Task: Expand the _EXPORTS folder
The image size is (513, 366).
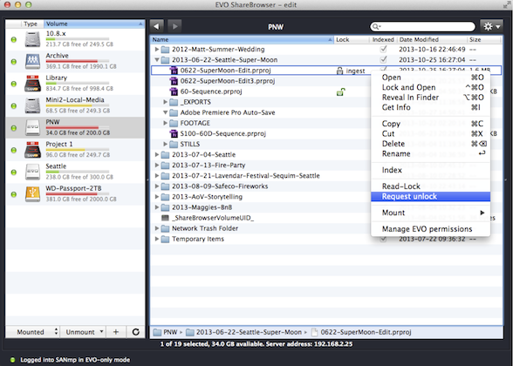Action: 165,102
